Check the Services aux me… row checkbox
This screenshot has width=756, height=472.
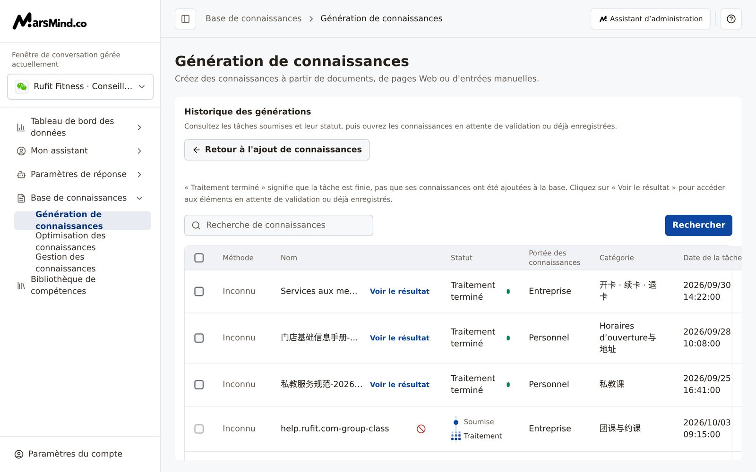click(199, 291)
